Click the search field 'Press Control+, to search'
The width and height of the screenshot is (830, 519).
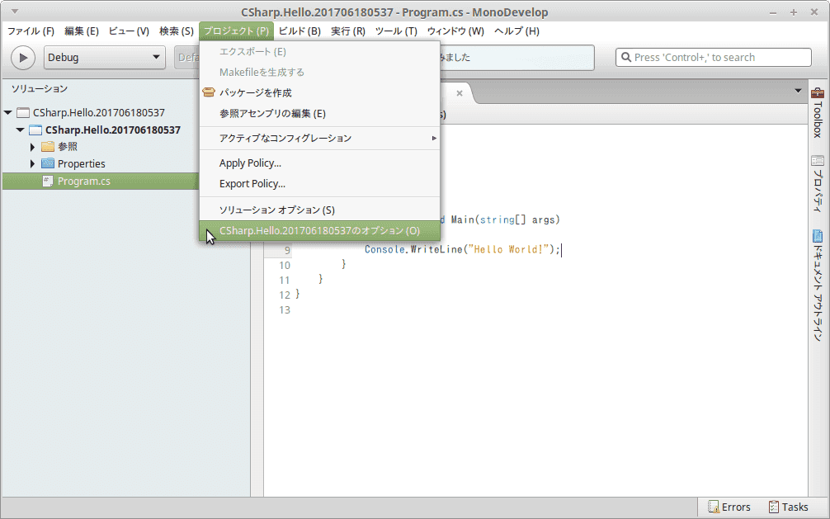coord(713,57)
